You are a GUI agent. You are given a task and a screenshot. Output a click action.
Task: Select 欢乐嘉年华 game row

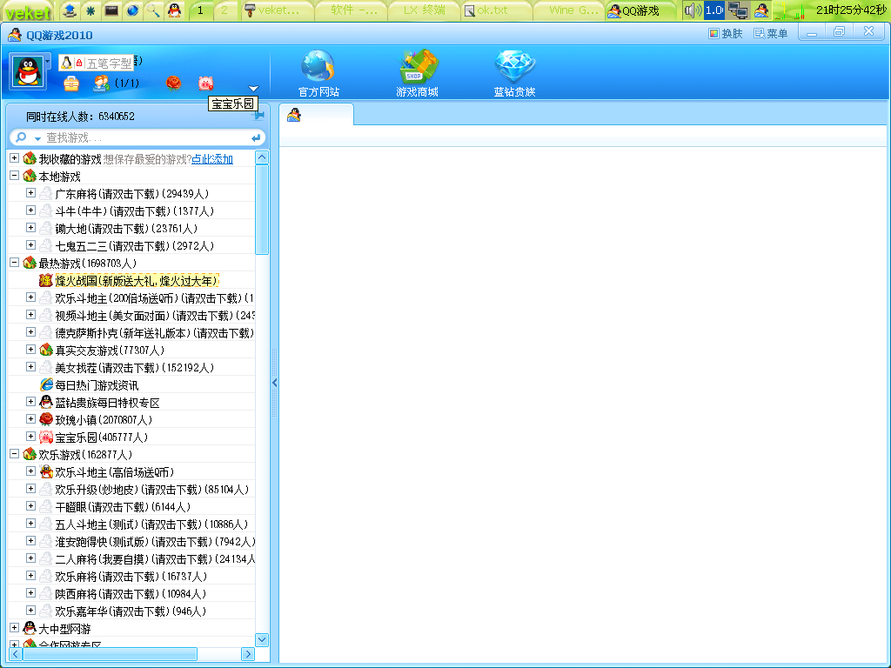click(131, 611)
